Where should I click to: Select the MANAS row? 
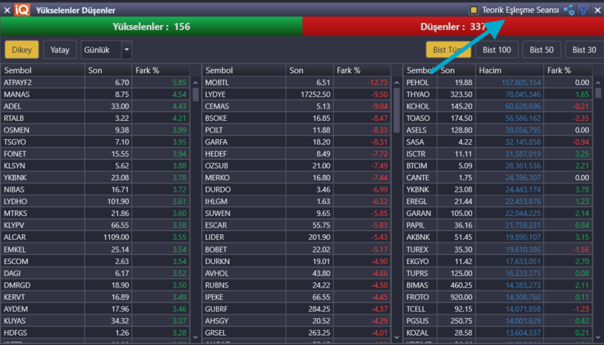[95, 95]
